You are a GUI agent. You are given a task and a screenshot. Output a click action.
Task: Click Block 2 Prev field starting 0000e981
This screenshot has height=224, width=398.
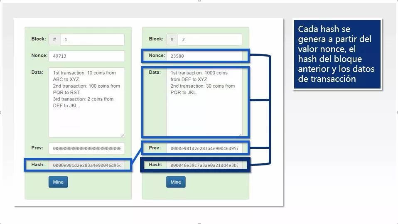[204, 148]
